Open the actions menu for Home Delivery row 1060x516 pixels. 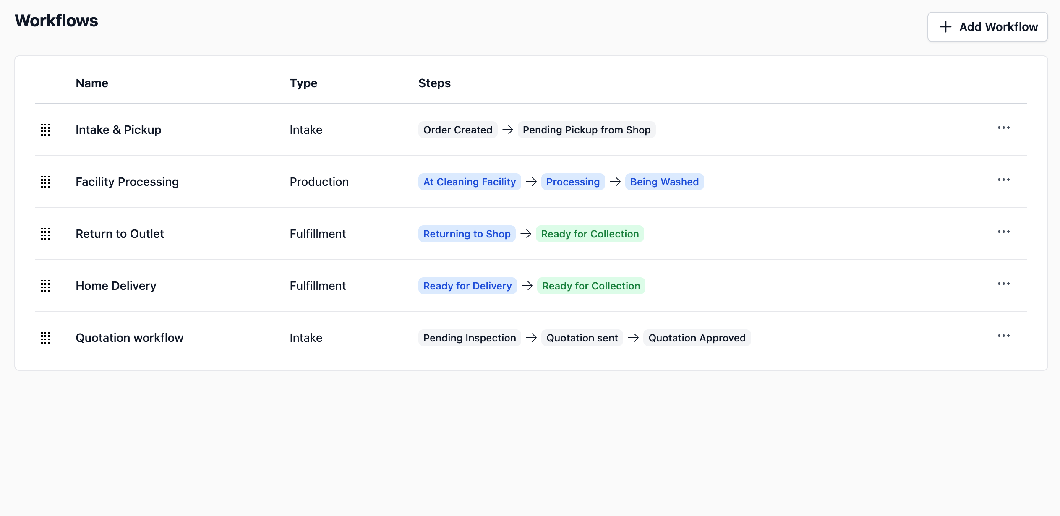pyautogui.click(x=1004, y=284)
